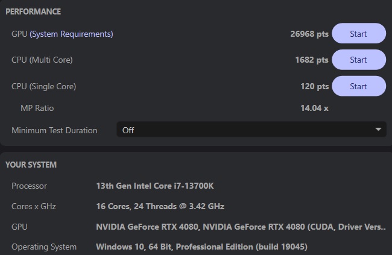Start the CPU Single Core test
The height and width of the screenshot is (255, 392).
[358, 86]
